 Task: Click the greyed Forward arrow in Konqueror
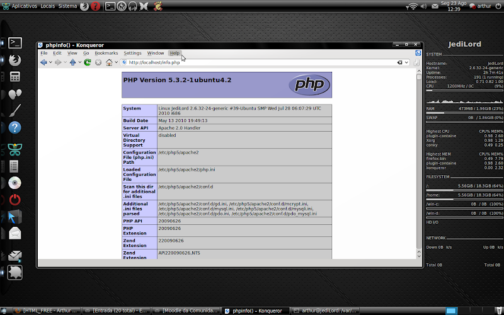coord(58,62)
